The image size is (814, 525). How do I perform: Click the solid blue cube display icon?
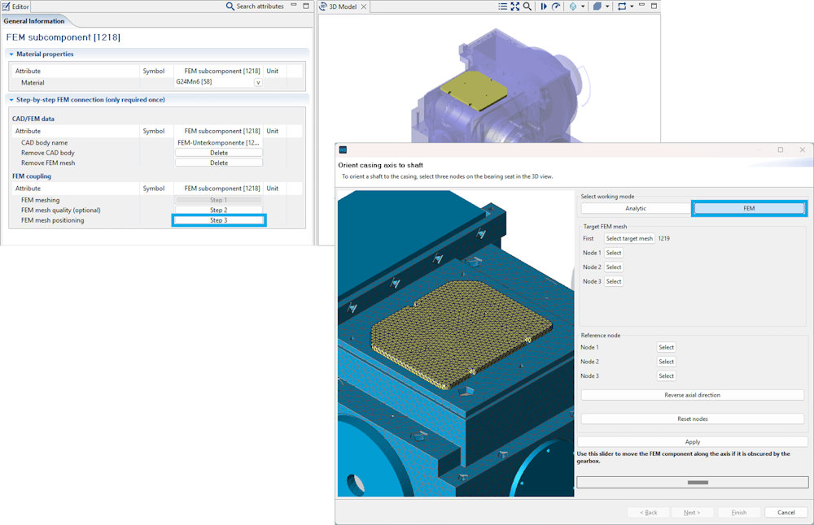tap(597, 7)
